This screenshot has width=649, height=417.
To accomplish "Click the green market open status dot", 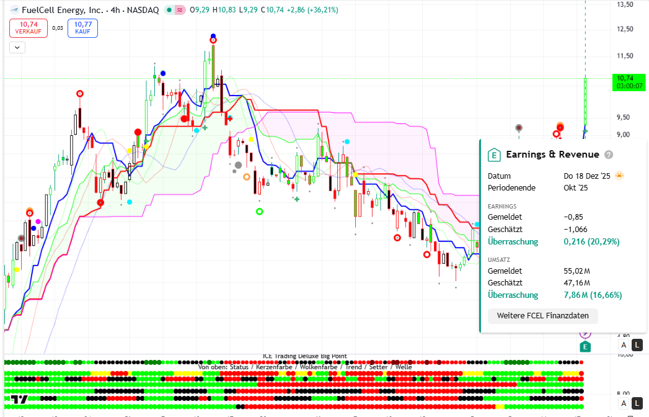I will 169,10.
